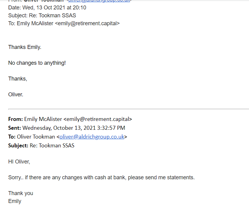Click the bold 'To:' label
Image resolution: width=249 pixels, height=213 pixels.
12,137
